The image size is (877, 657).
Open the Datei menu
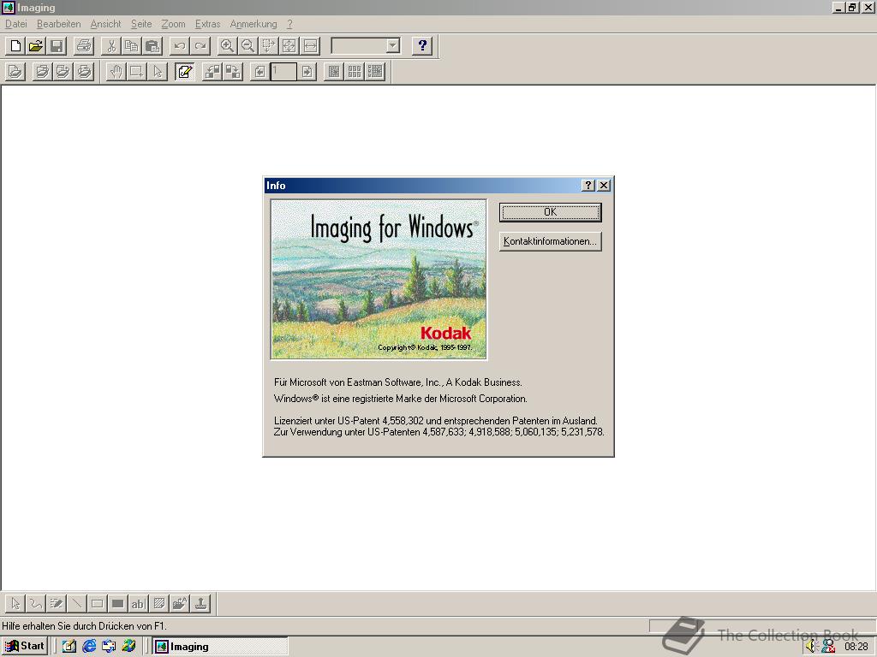16,24
